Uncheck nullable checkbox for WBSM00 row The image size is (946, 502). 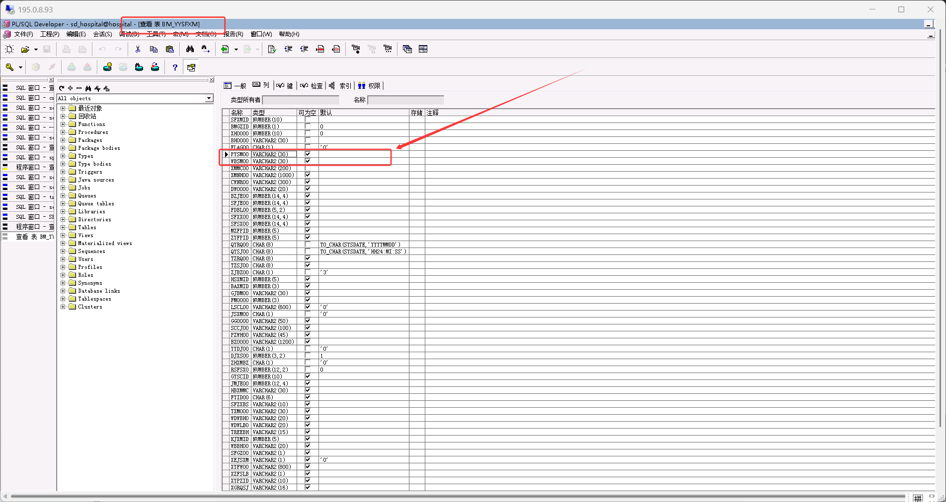(x=308, y=161)
